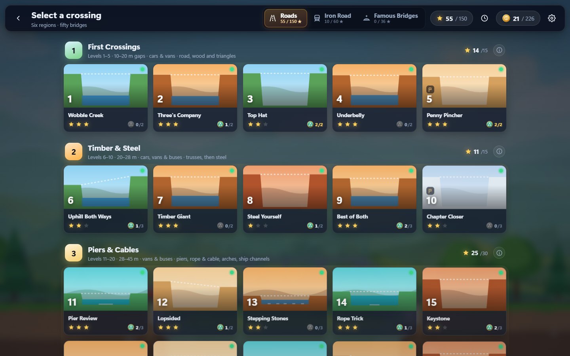Click the yellow number 3 region badge

pos(74,253)
